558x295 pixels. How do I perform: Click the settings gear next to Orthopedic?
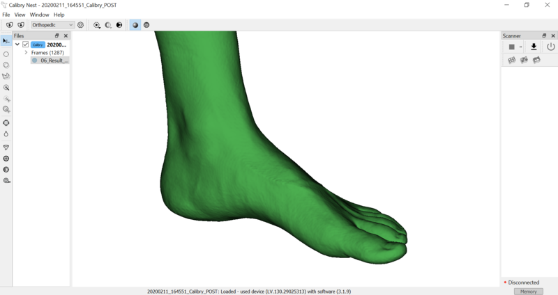[x=81, y=25]
